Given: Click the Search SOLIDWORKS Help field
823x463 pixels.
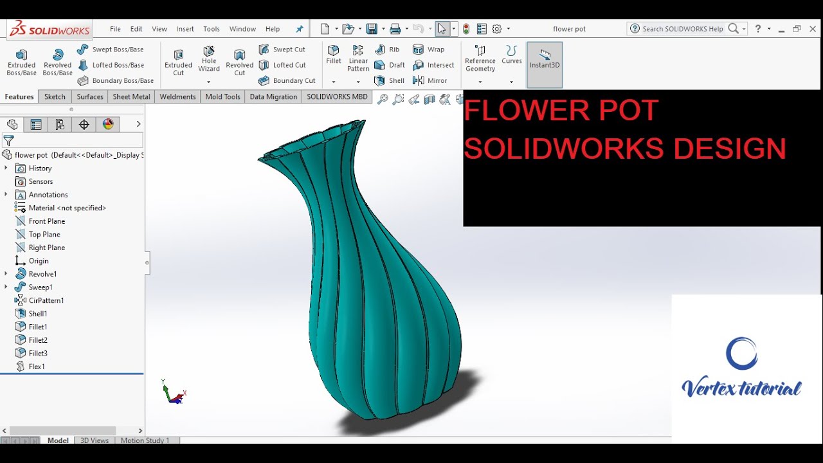Looking at the screenshot, I should tap(683, 29).
